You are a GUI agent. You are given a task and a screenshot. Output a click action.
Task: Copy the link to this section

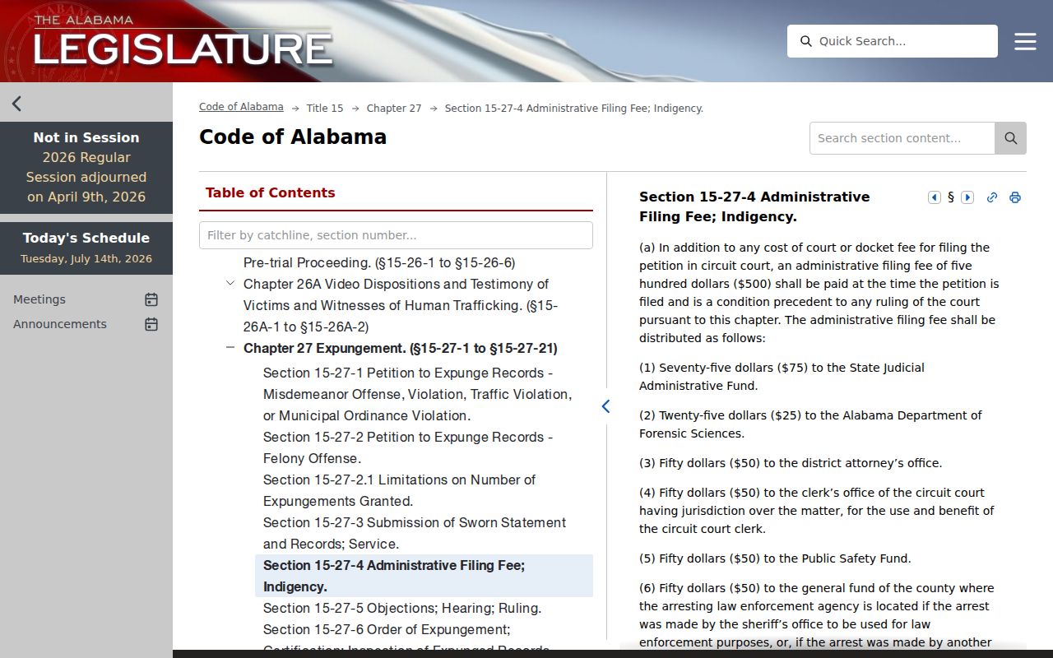[x=992, y=197]
